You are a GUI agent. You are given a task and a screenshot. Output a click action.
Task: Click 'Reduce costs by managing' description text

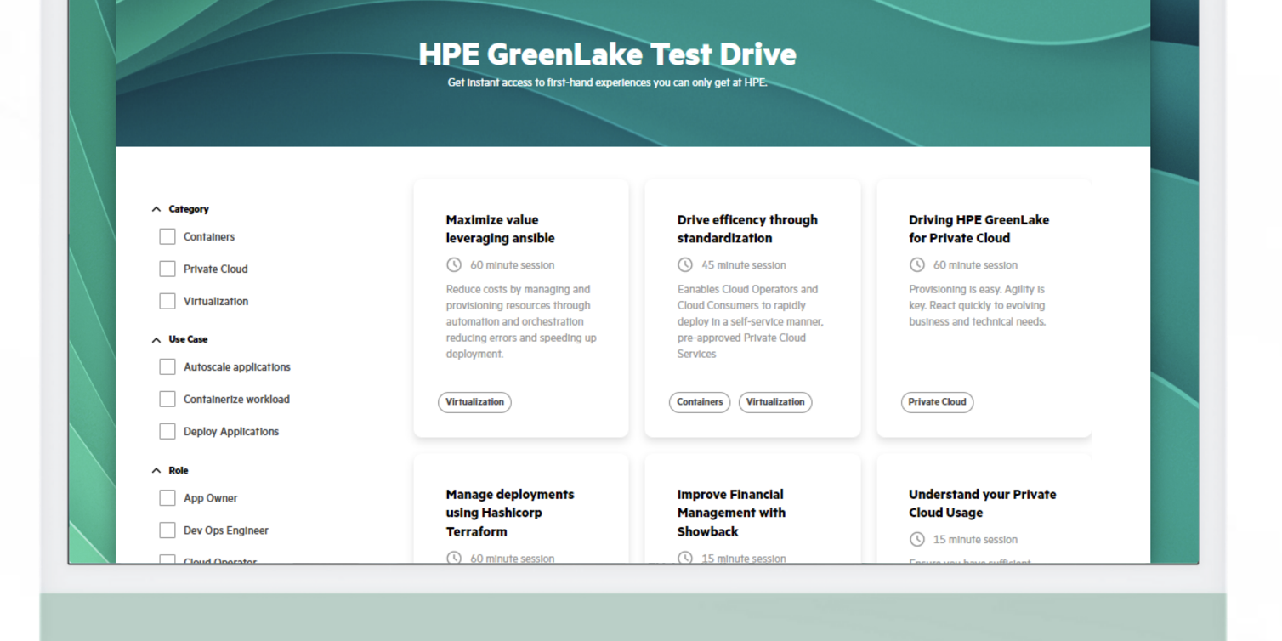coord(521,321)
